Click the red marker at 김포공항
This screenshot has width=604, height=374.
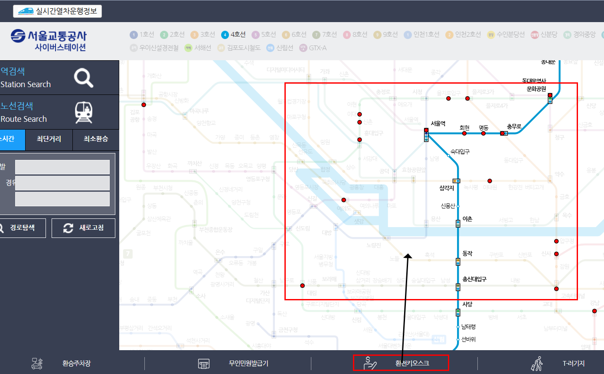point(144,104)
